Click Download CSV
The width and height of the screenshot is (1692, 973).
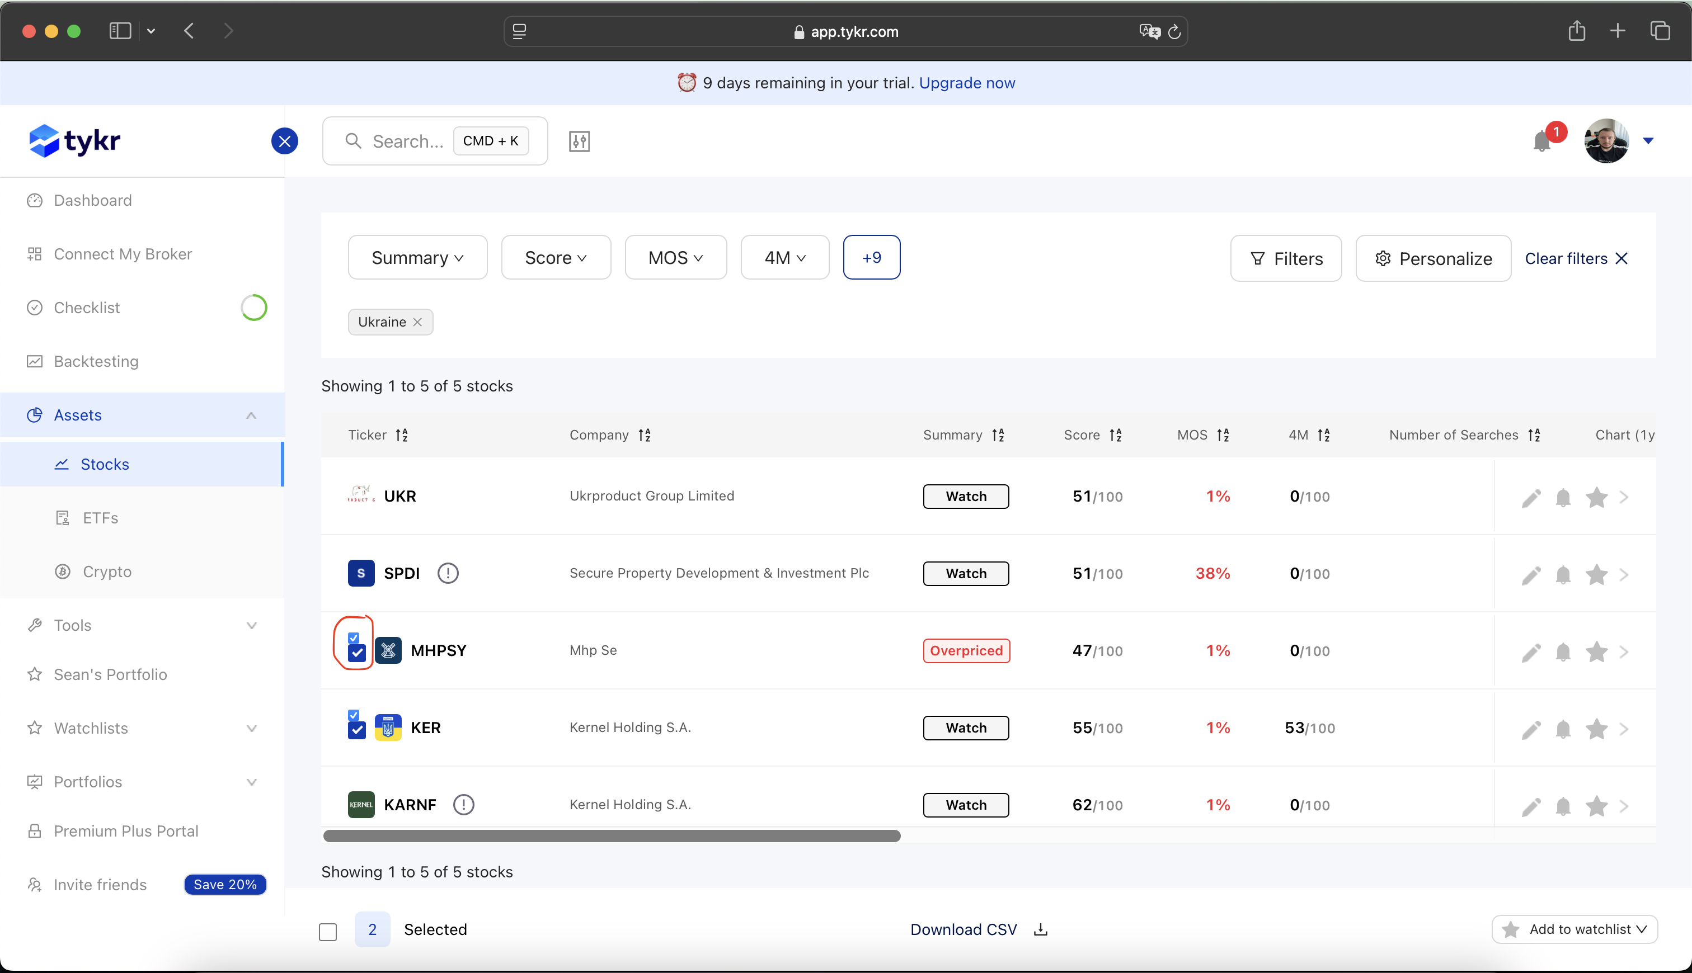tap(979, 929)
